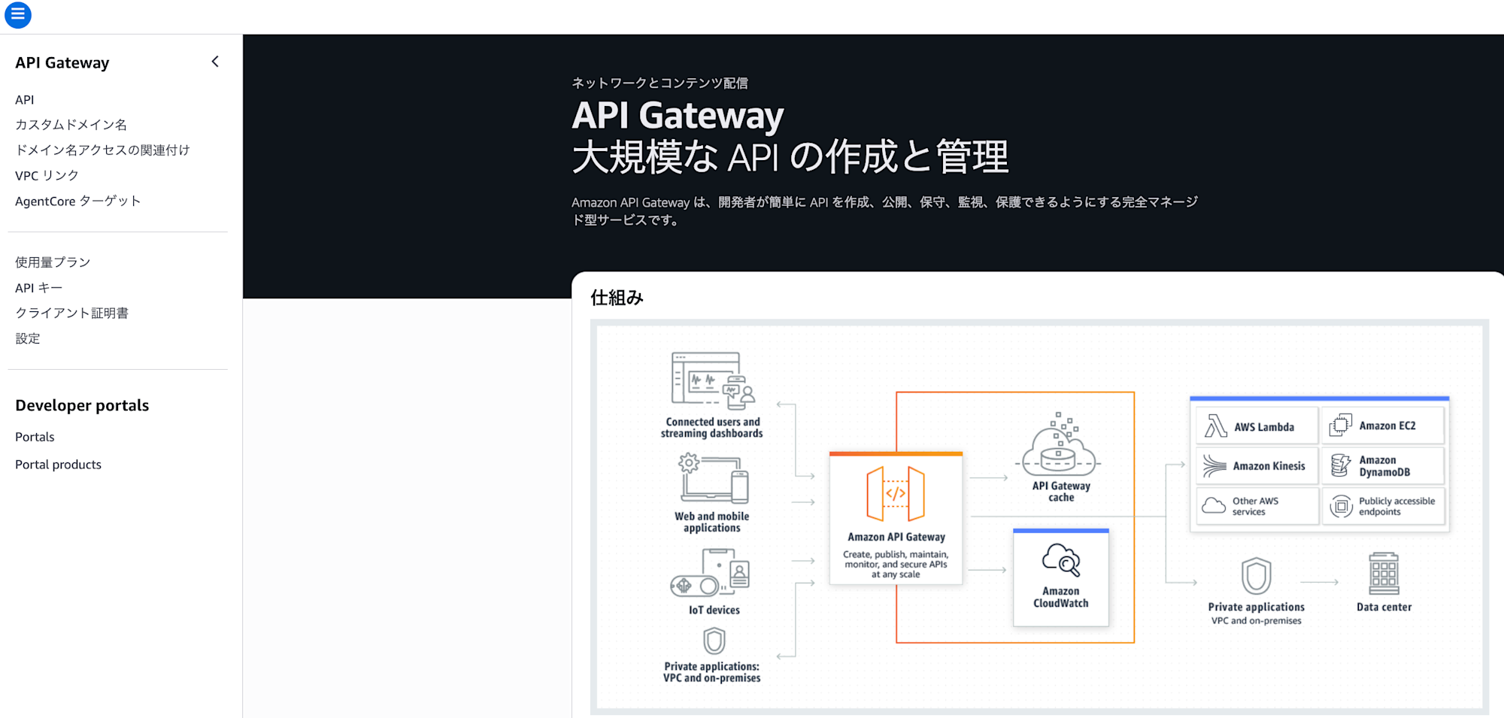
Task: Click the Private applications shield icon on the left
Action: (x=714, y=641)
